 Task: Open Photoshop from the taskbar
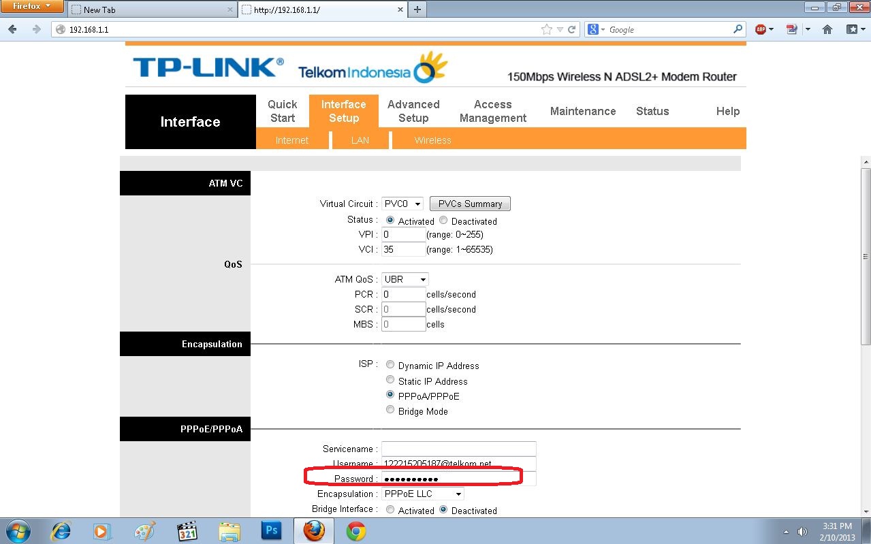tap(271, 530)
